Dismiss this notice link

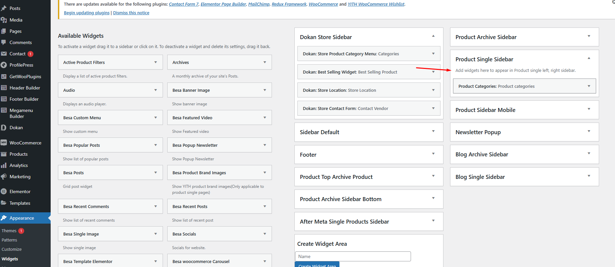click(131, 13)
